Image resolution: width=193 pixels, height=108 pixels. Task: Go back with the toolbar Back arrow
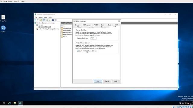tap(35, 20)
